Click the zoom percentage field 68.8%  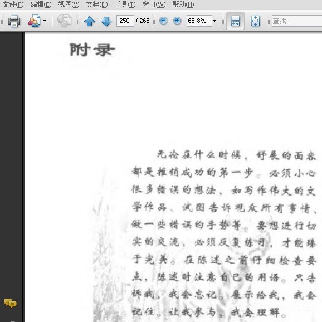[199, 21]
